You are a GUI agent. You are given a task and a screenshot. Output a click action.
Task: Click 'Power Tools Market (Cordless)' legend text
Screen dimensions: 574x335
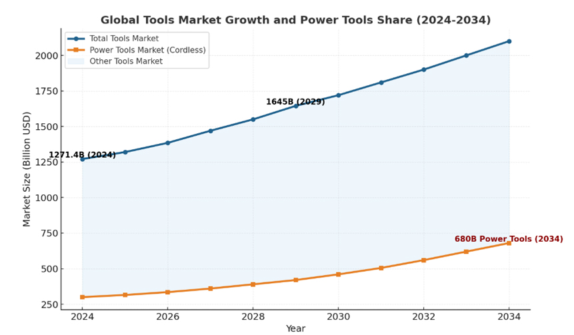(147, 50)
